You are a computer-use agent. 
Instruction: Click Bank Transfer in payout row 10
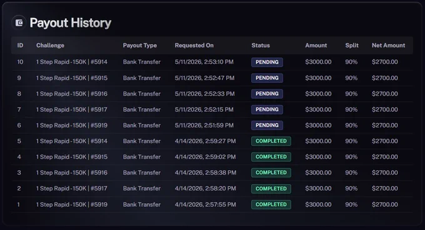142,62
